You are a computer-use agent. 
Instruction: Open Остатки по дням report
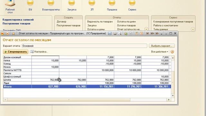[126, 22]
